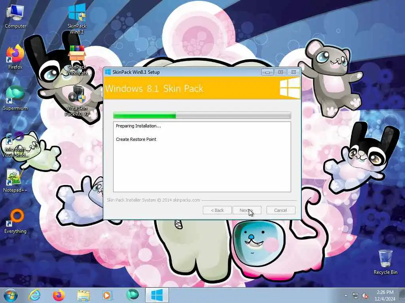Click the setup title bar Windows icon
The image size is (405, 303).
pos(108,72)
